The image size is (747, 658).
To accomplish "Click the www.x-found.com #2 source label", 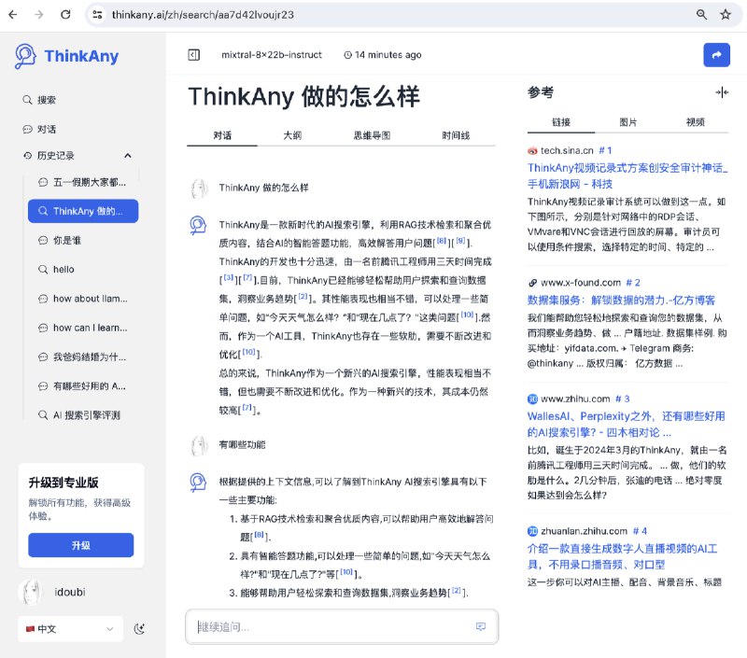I will tap(585, 283).
